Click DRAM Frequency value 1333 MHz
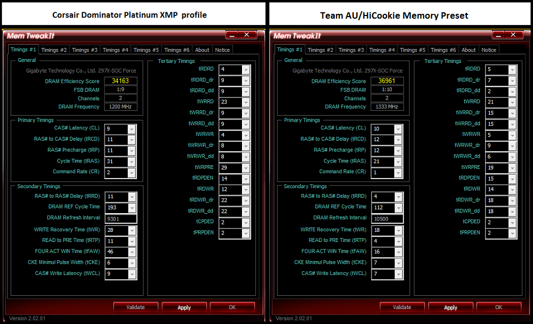 pos(387,107)
